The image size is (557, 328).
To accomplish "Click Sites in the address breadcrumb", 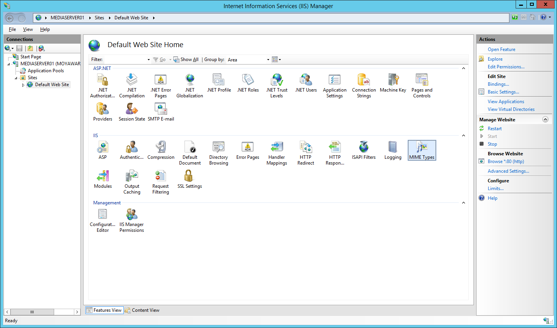I will point(99,17).
